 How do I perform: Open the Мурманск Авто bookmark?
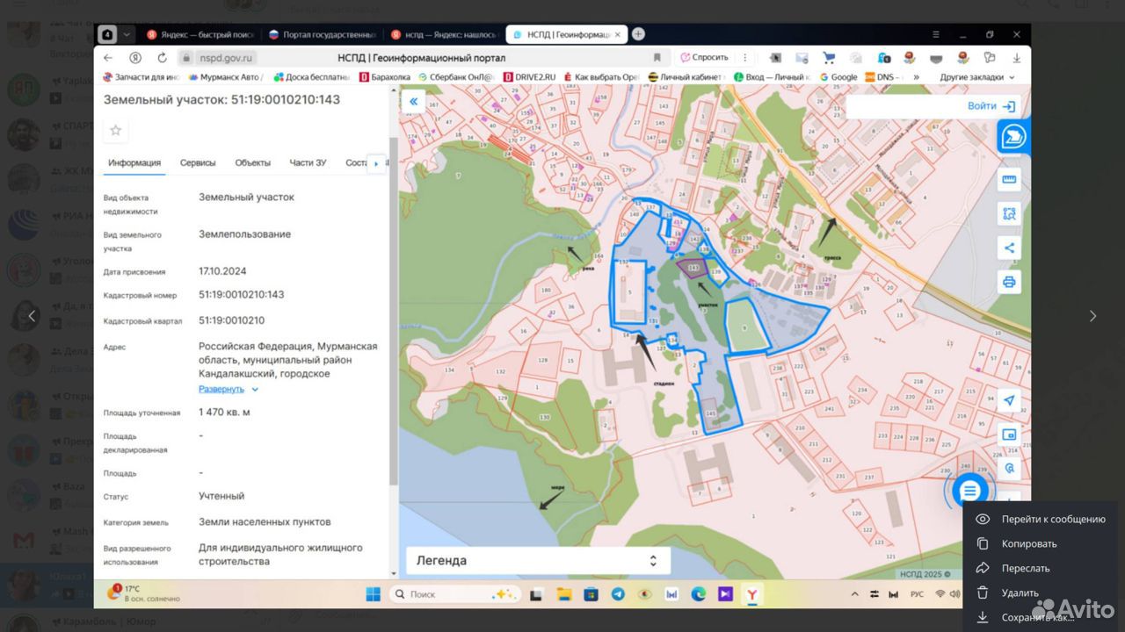[224, 77]
